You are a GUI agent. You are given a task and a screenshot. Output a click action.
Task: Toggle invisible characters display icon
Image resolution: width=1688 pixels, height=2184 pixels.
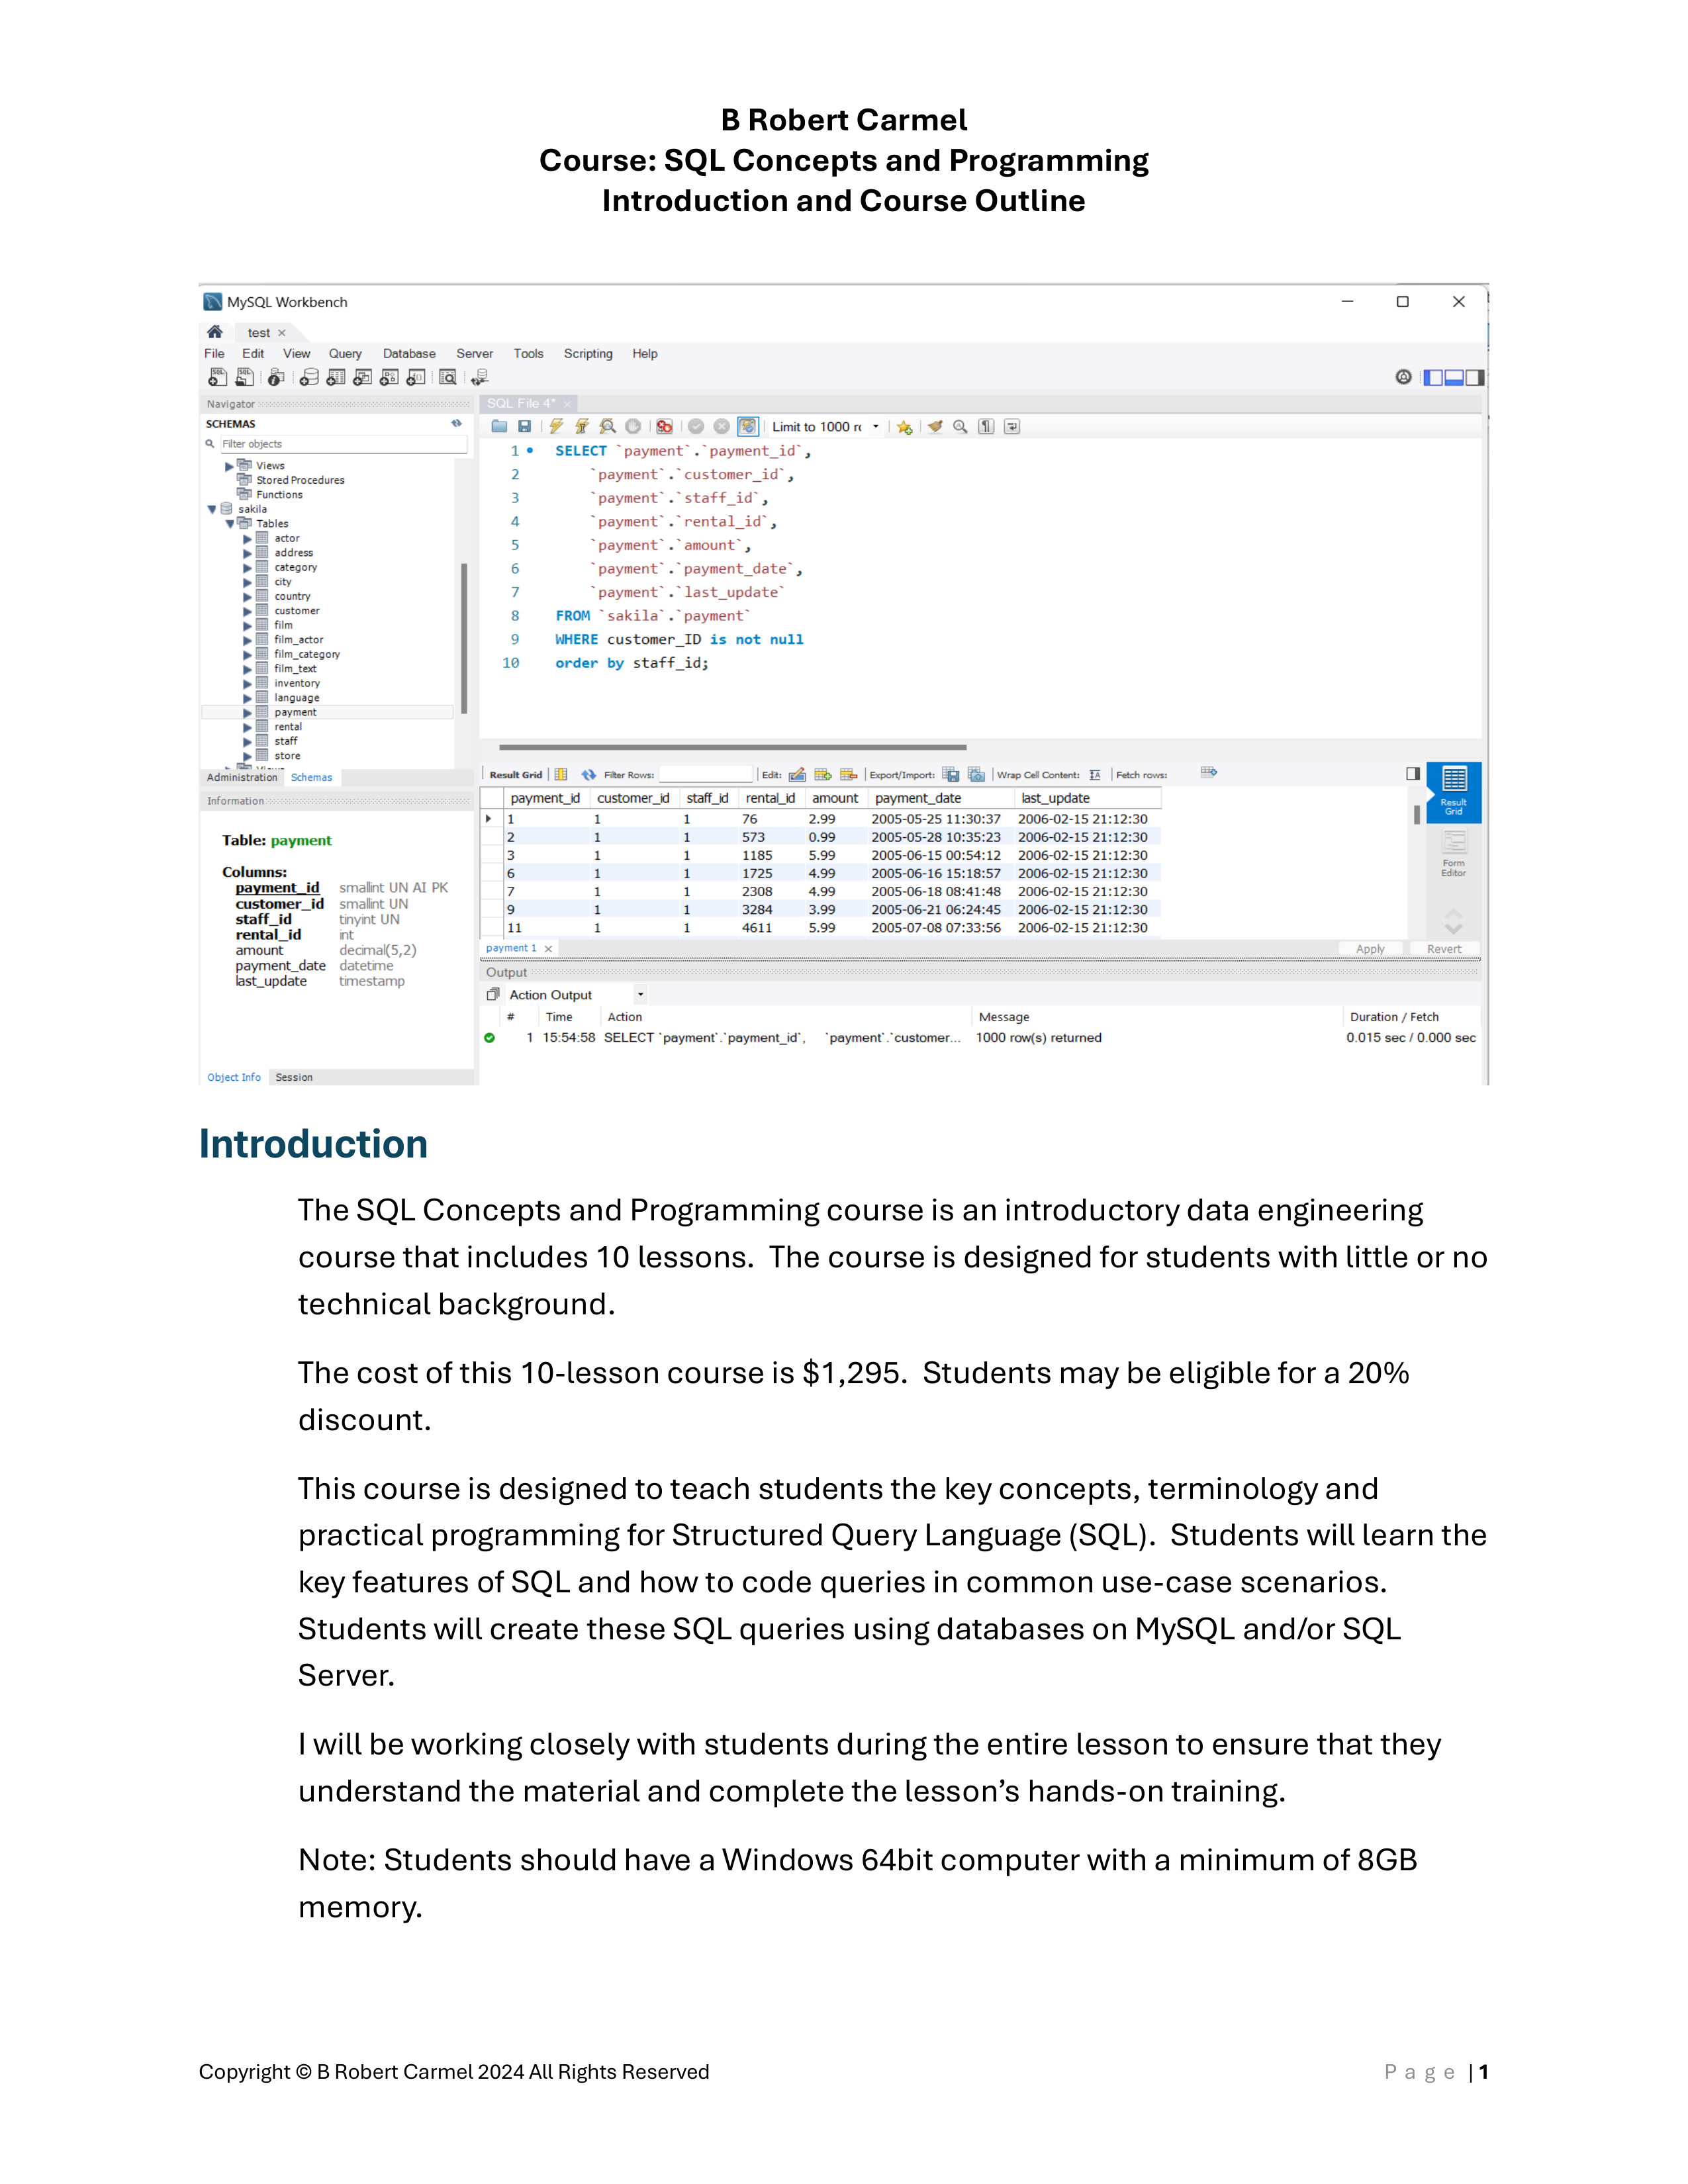click(x=986, y=427)
